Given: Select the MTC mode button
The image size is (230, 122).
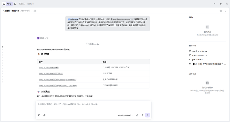Looking at the screenshot, I should tap(7, 4).
